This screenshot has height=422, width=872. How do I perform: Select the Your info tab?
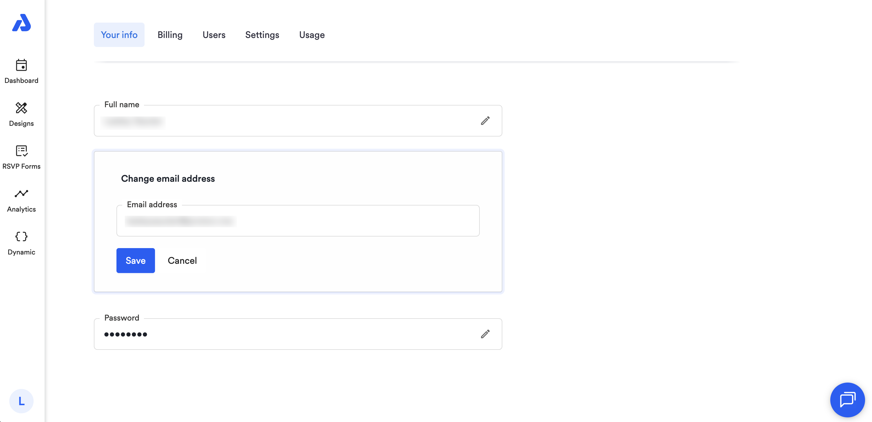click(x=119, y=35)
